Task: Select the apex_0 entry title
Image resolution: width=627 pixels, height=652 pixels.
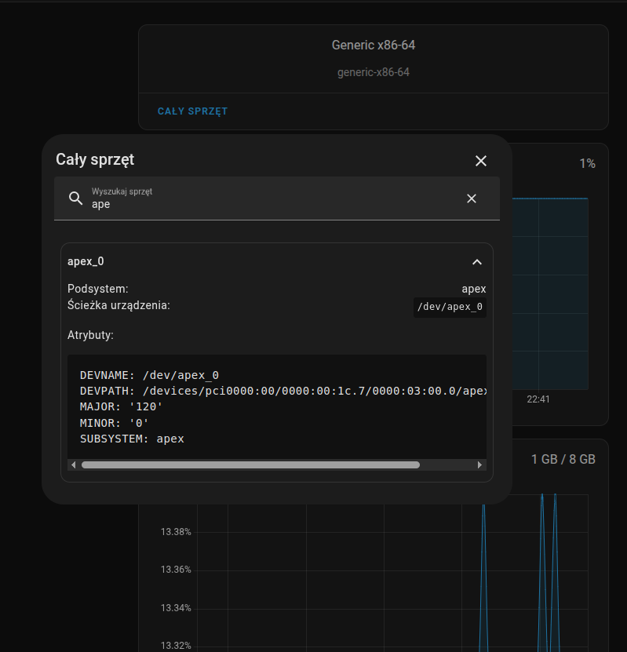Action: coord(86,261)
